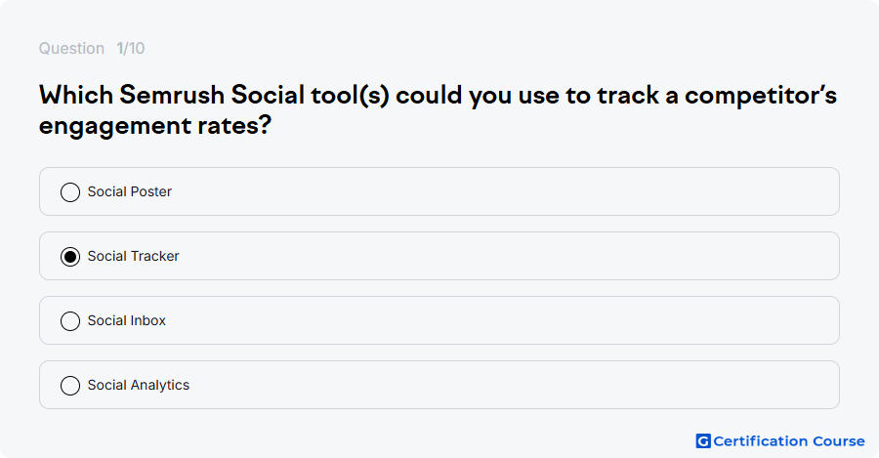The width and height of the screenshot is (879, 458).
Task: Click empty area of Social Tracker answer card
Action: (505, 256)
